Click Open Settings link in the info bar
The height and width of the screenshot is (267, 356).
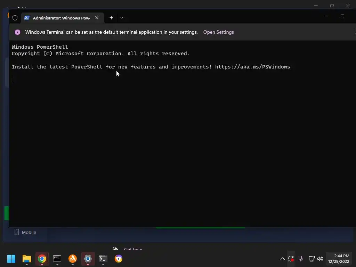[x=218, y=32]
